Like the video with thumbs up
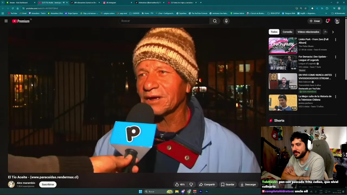347x195 pixels. tap(180, 184)
